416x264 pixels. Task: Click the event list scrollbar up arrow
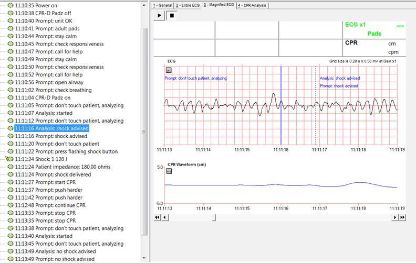coord(144,5)
